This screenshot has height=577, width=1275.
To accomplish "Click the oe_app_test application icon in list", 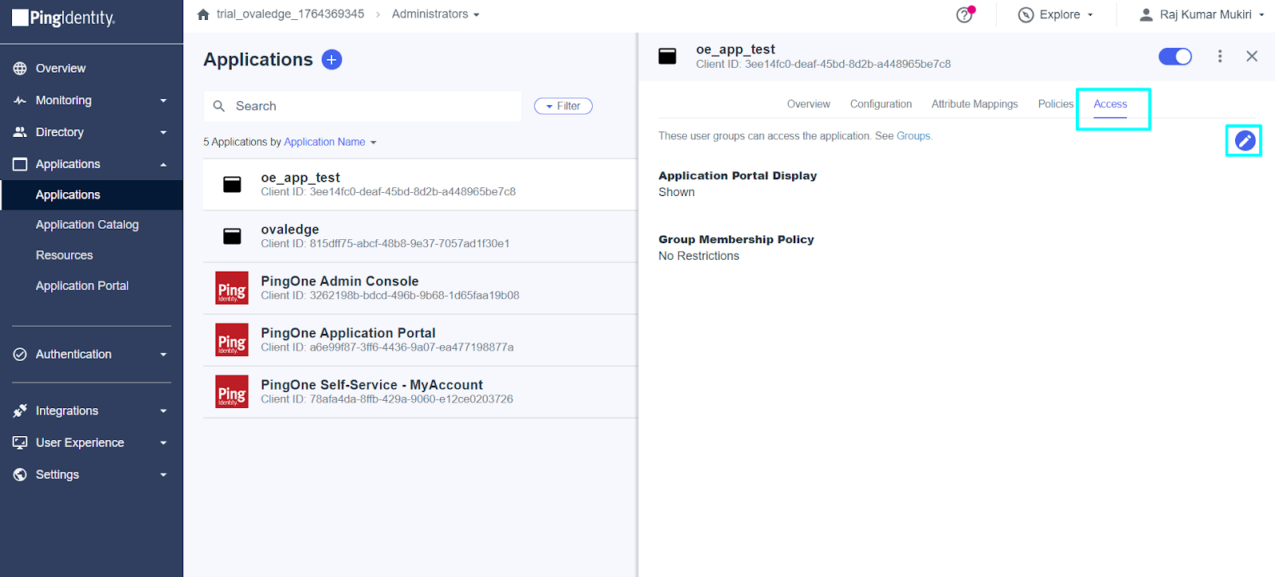I will point(232,185).
